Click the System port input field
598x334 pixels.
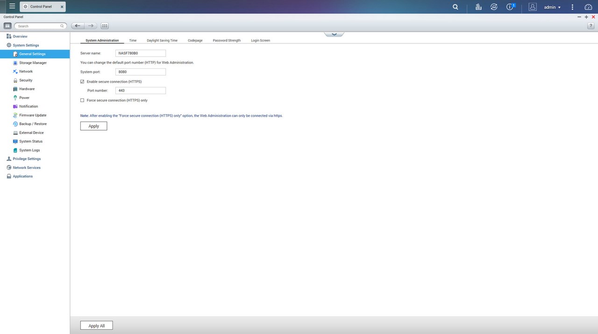pyautogui.click(x=141, y=72)
